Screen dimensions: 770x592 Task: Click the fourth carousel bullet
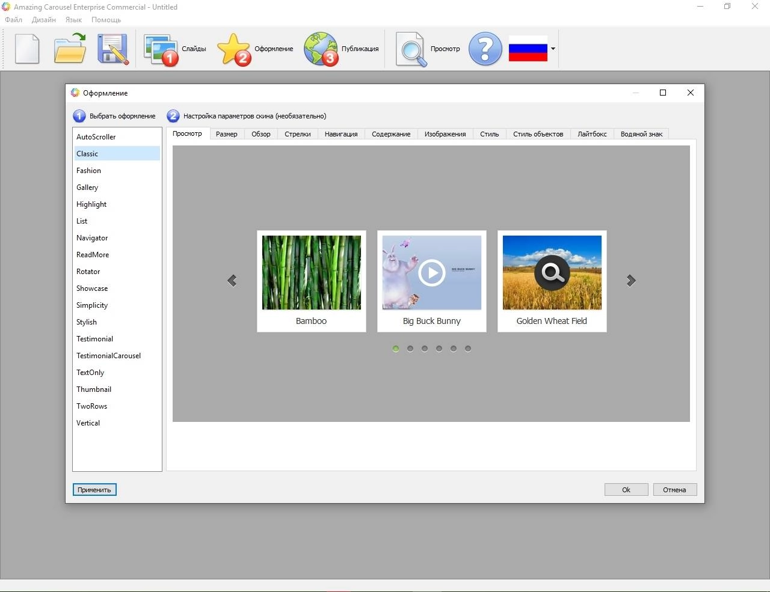(439, 349)
